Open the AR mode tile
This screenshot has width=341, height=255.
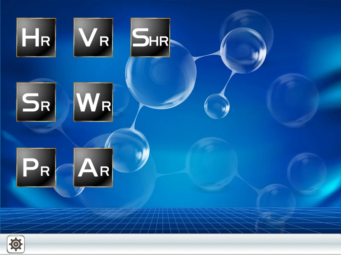tap(93, 167)
